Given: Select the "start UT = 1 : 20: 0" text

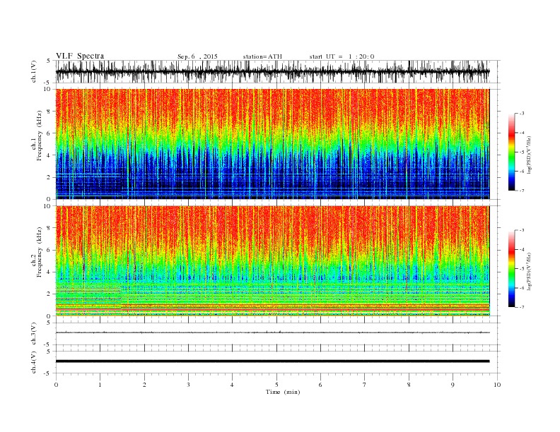Looking at the screenshot, I should (x=342, y=56).
